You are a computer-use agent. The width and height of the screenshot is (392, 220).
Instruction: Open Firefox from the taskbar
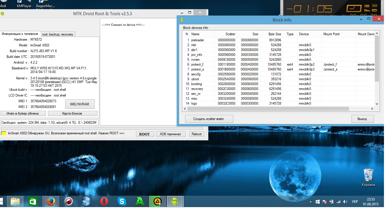tap(51, 202)
